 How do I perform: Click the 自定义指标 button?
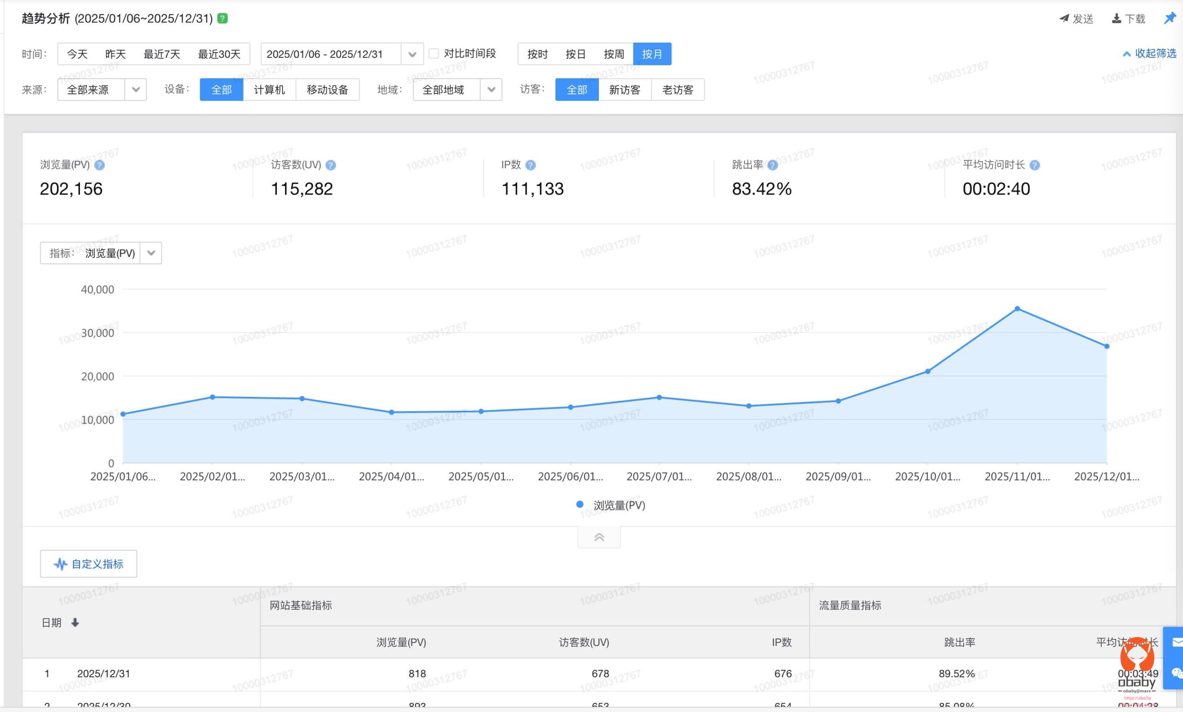(x=89, y=564)
